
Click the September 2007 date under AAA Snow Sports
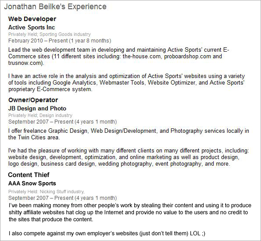tap(29, 198)
